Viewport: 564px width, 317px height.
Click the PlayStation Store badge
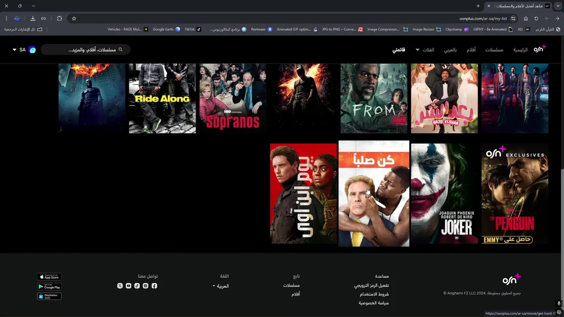point(49,296)
